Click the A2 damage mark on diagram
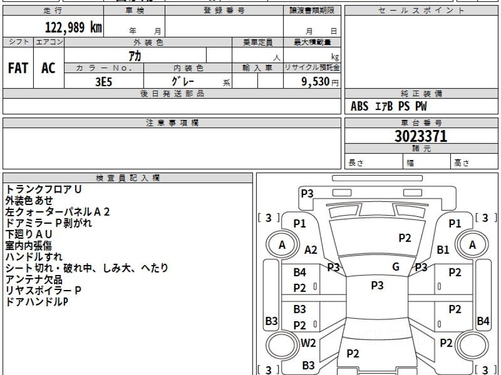 [311, 250]
